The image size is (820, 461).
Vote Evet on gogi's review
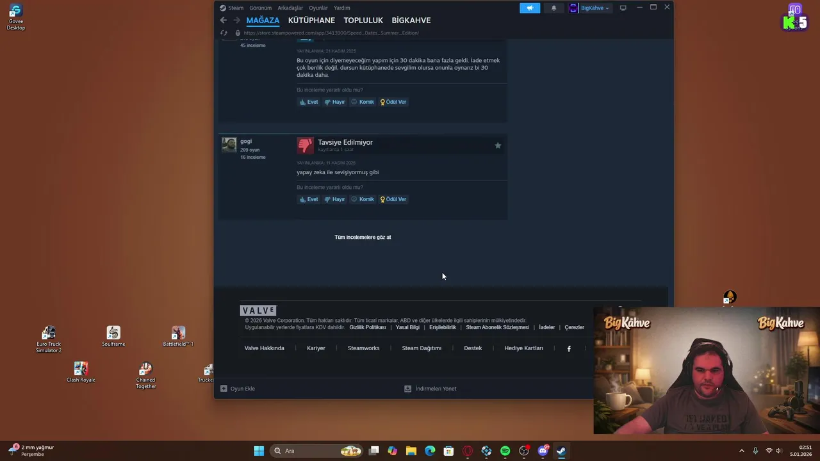point(309,199)
